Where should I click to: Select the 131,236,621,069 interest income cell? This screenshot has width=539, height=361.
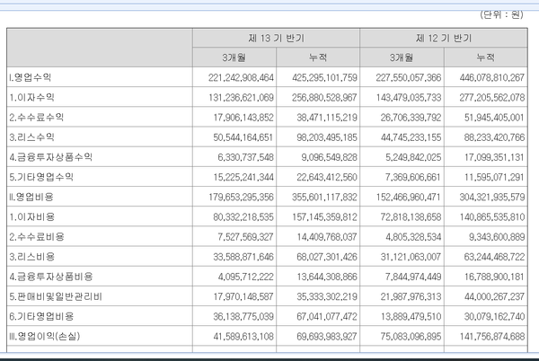pyautogui.click(x=232, y=97)
